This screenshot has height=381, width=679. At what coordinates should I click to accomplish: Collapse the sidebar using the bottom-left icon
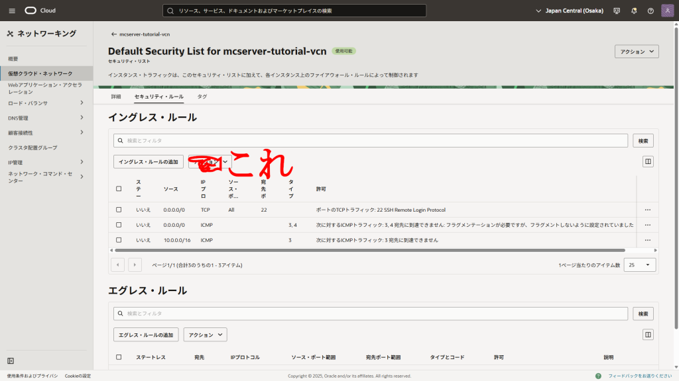click(11, 360)
